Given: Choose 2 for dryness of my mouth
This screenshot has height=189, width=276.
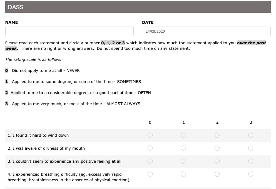Looking at the screenshot, I should (x=217, y=148).
